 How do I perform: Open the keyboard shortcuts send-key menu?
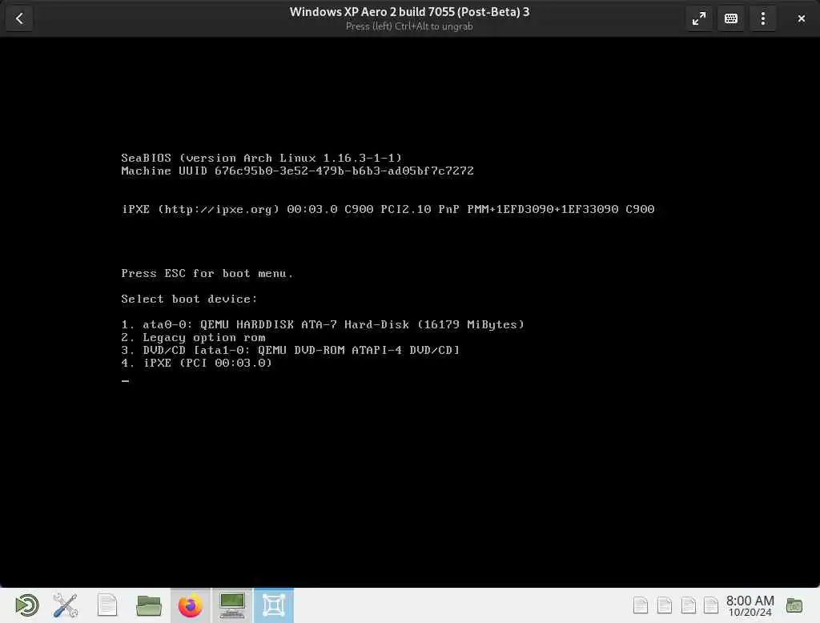pyautogui.click(x=731, y=19)
